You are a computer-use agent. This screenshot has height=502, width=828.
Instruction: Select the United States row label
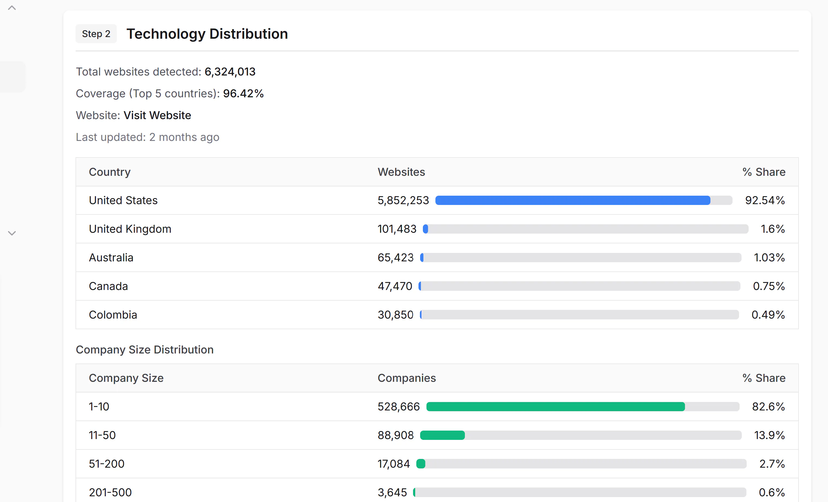123,201
